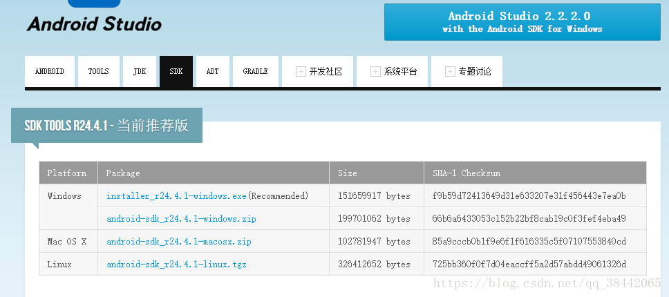The width and height of the screenshot is (669, 297).
Task: Click the SDK TOOLS R24.4.1 heading banner
Action: point(106,125)
